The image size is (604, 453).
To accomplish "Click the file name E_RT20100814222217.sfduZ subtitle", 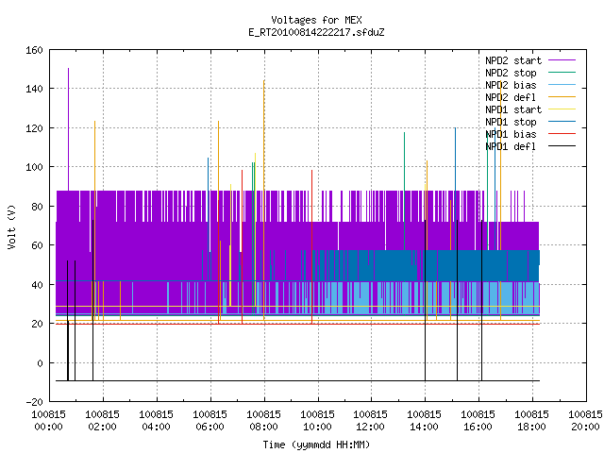I will [x=316, y=32].
